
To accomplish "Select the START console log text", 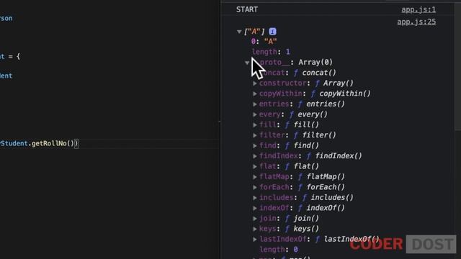I will tap(247, 9).
